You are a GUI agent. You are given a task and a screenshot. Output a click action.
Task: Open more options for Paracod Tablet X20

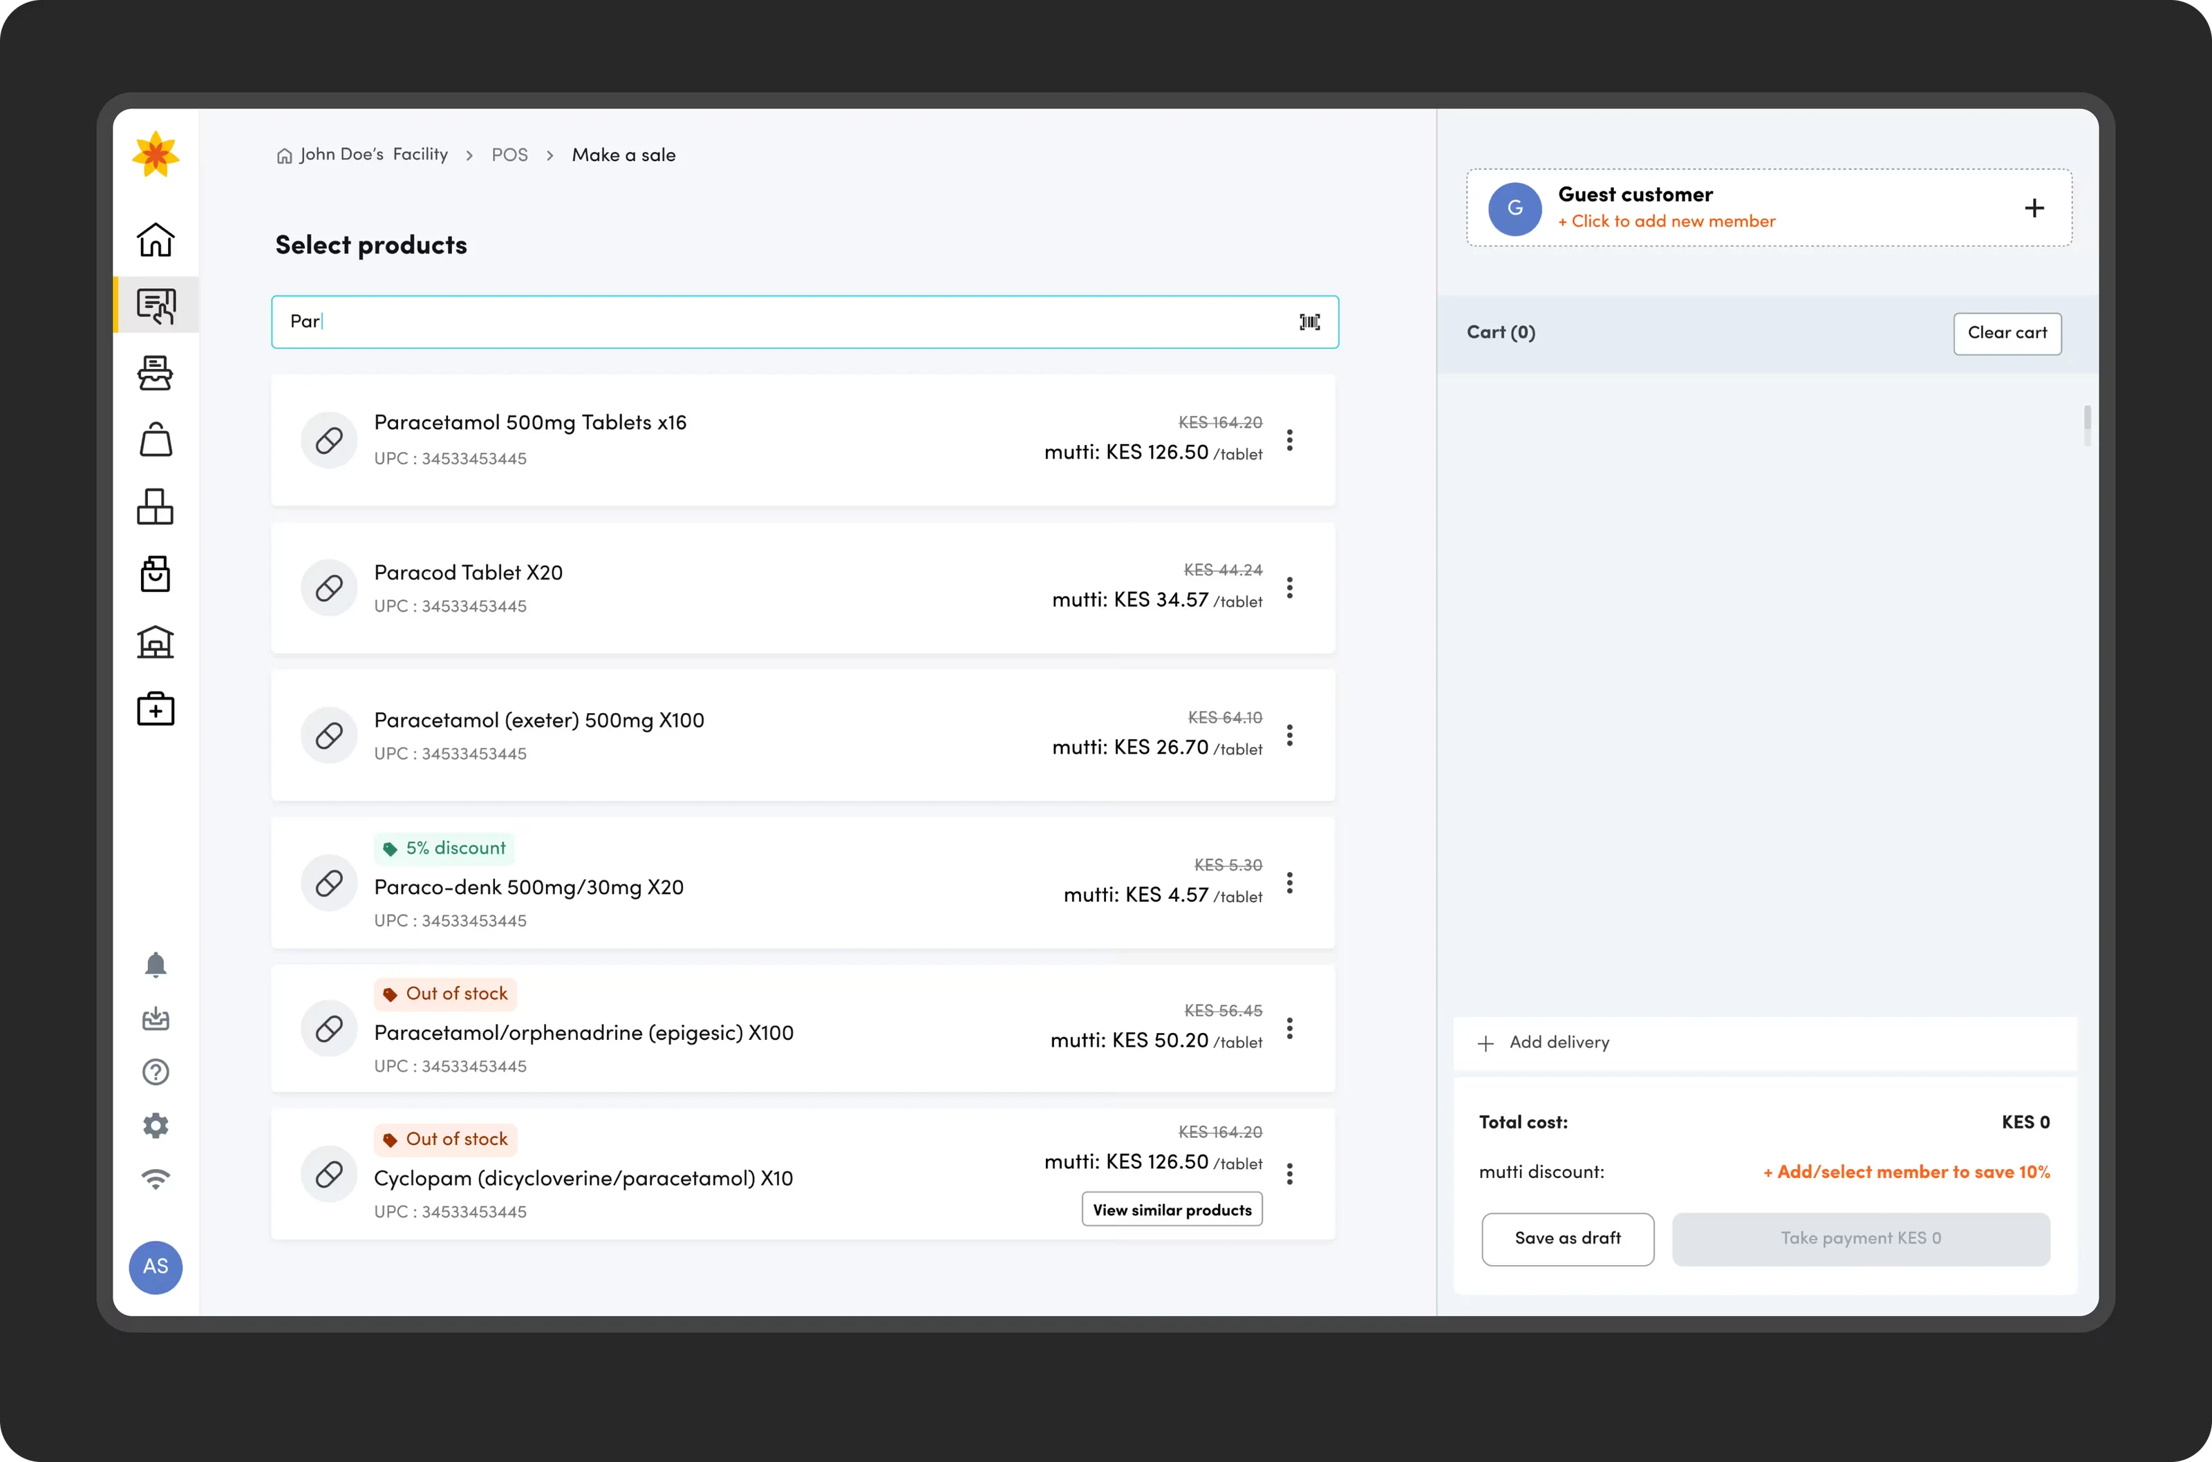1290,587
